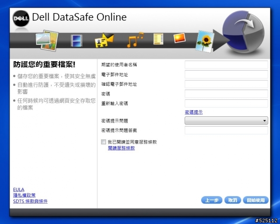The image size is (280, 224).
Task: Check the agree to terms of service checkbox
Action: (103, 142)
